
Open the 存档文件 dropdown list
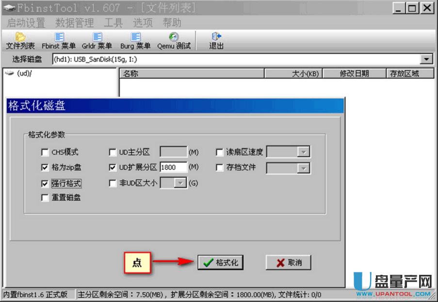(303, 168)
